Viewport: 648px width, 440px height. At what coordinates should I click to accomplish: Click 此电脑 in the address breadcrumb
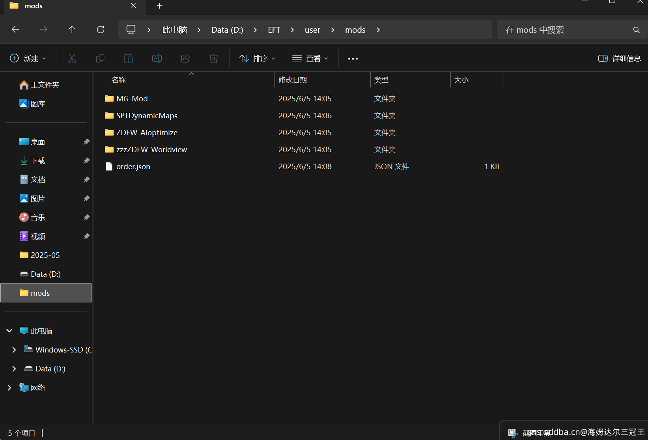tap(174, 30)
